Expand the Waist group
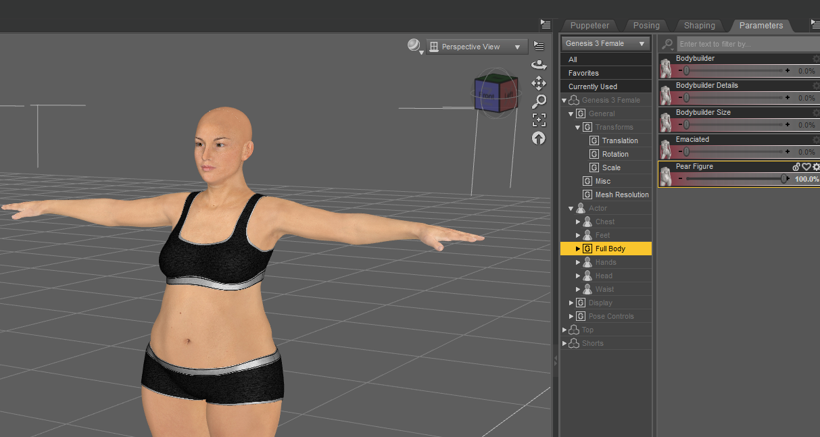Viewport: 820px width, 437px height. tap(578, 289)
